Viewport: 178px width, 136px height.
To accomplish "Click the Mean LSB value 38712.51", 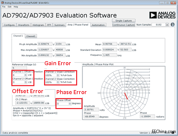I will 126,44.
